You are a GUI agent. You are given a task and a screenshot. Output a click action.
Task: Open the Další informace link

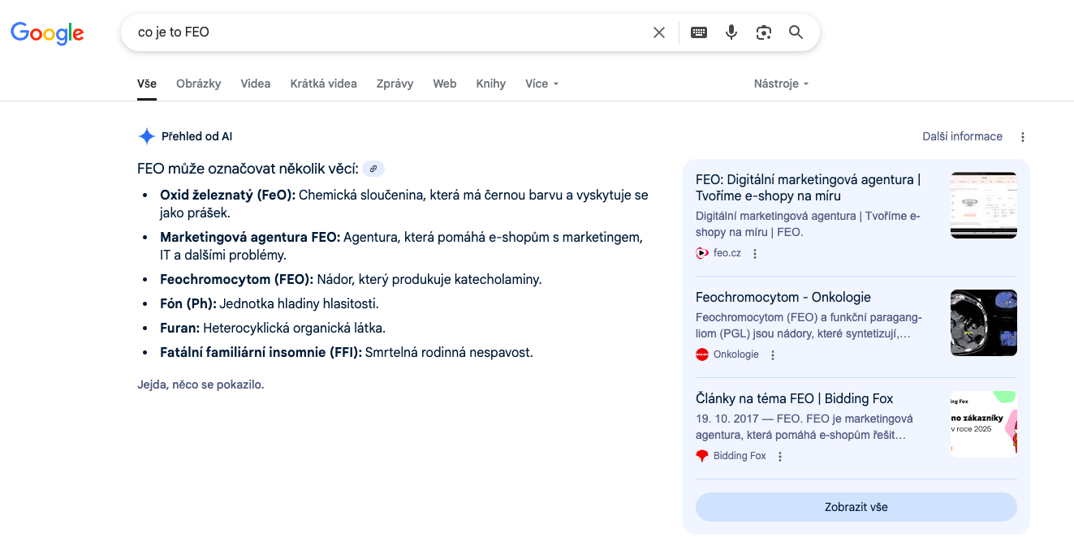pyautogui.click(x=963, y=136)
